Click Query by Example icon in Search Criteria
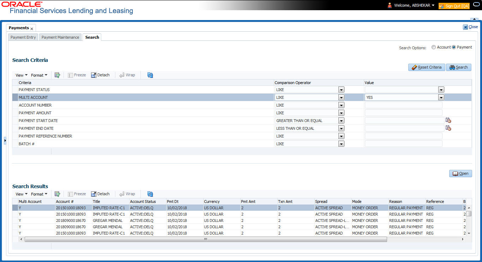 (57, 75)
